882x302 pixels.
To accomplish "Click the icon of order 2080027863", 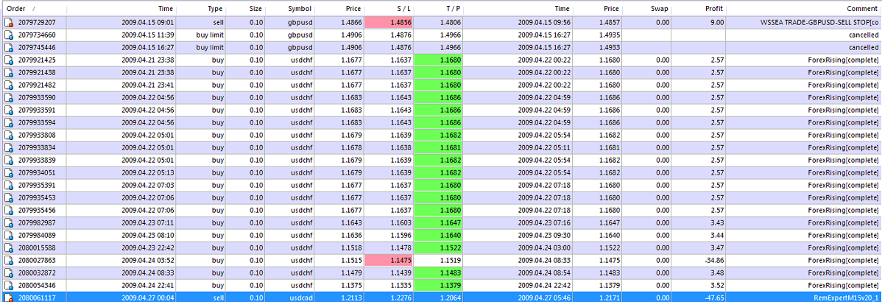I will (x=8, y=260).
